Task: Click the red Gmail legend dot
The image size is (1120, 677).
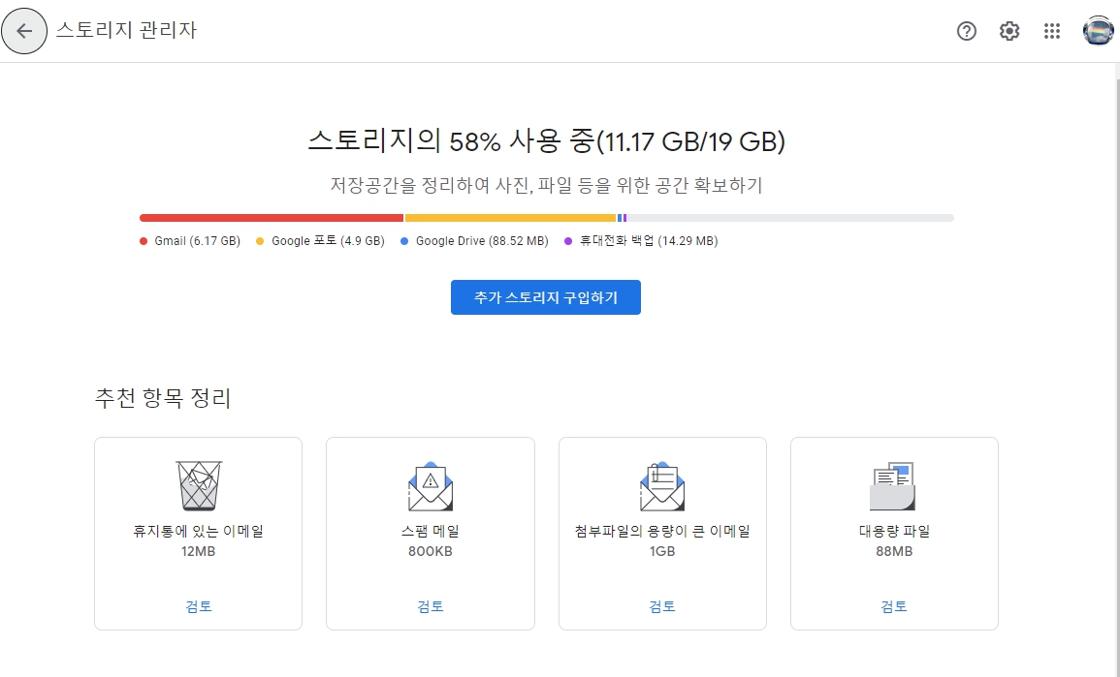Action: [142, 240]
